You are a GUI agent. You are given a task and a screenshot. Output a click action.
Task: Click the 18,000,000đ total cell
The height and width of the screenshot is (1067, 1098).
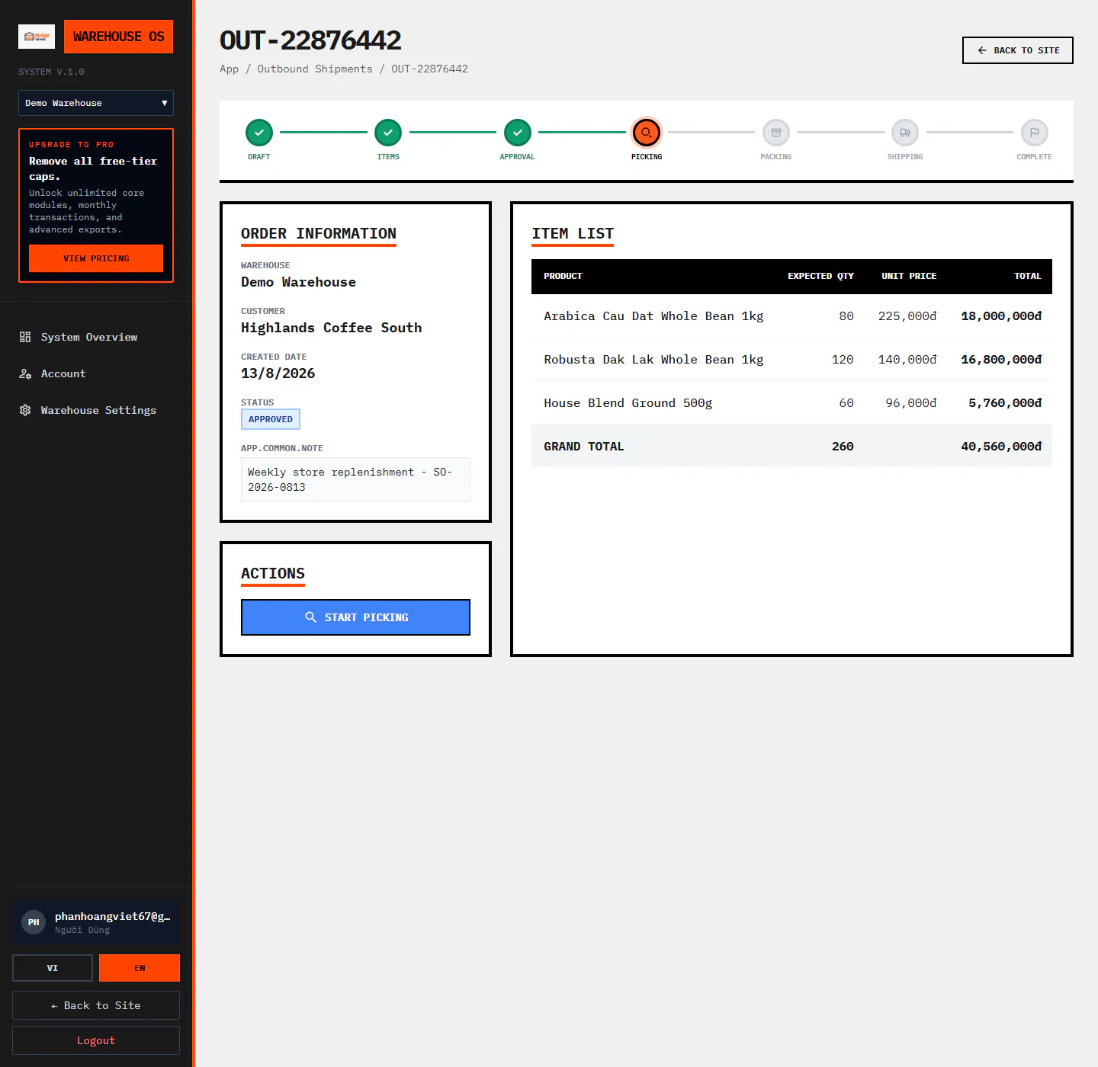click(x=1001, y=316)
